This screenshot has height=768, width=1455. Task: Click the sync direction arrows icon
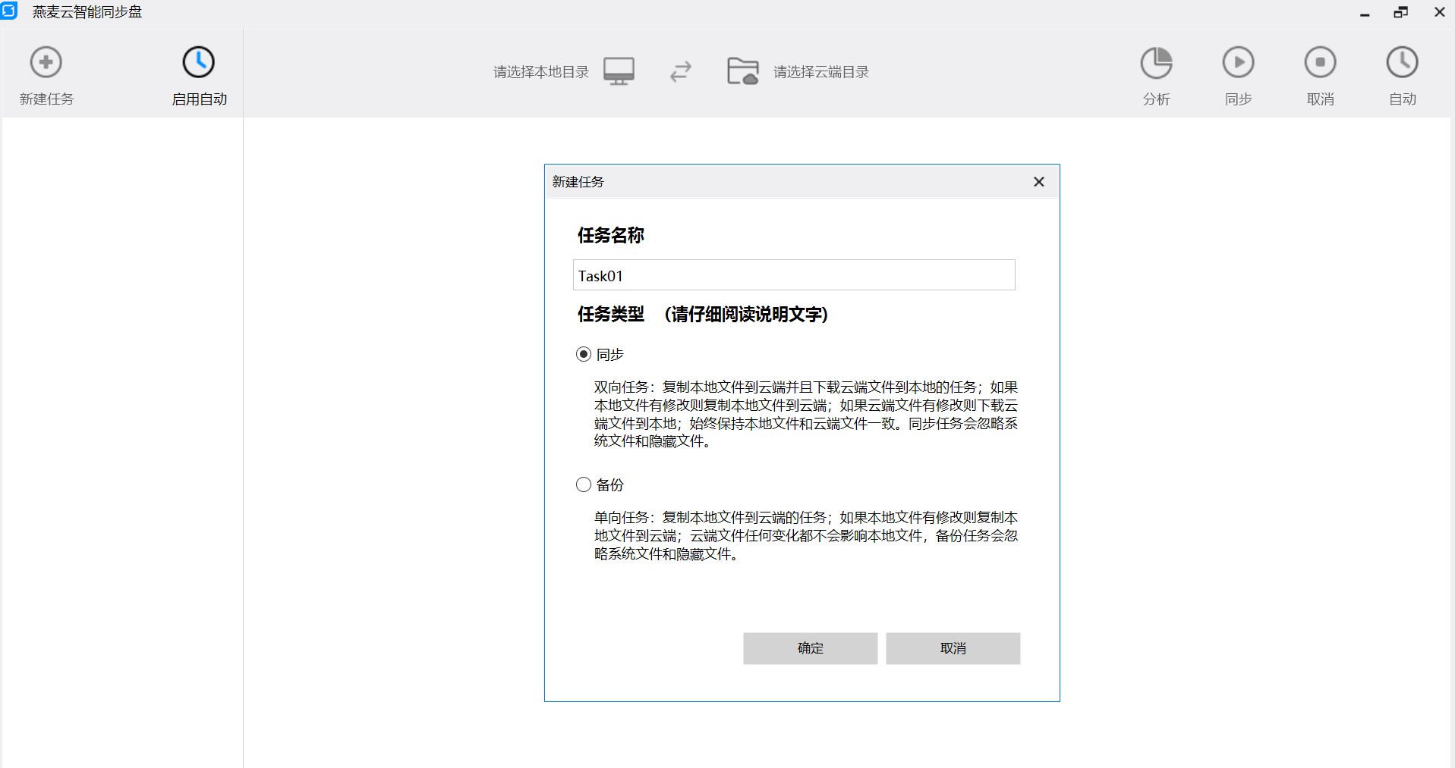click(x=681, y=71)
